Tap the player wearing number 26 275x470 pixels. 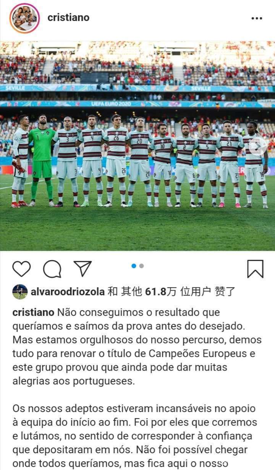[x=116, y=161]
